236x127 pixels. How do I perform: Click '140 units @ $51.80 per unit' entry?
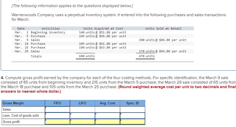pos(103,32)
